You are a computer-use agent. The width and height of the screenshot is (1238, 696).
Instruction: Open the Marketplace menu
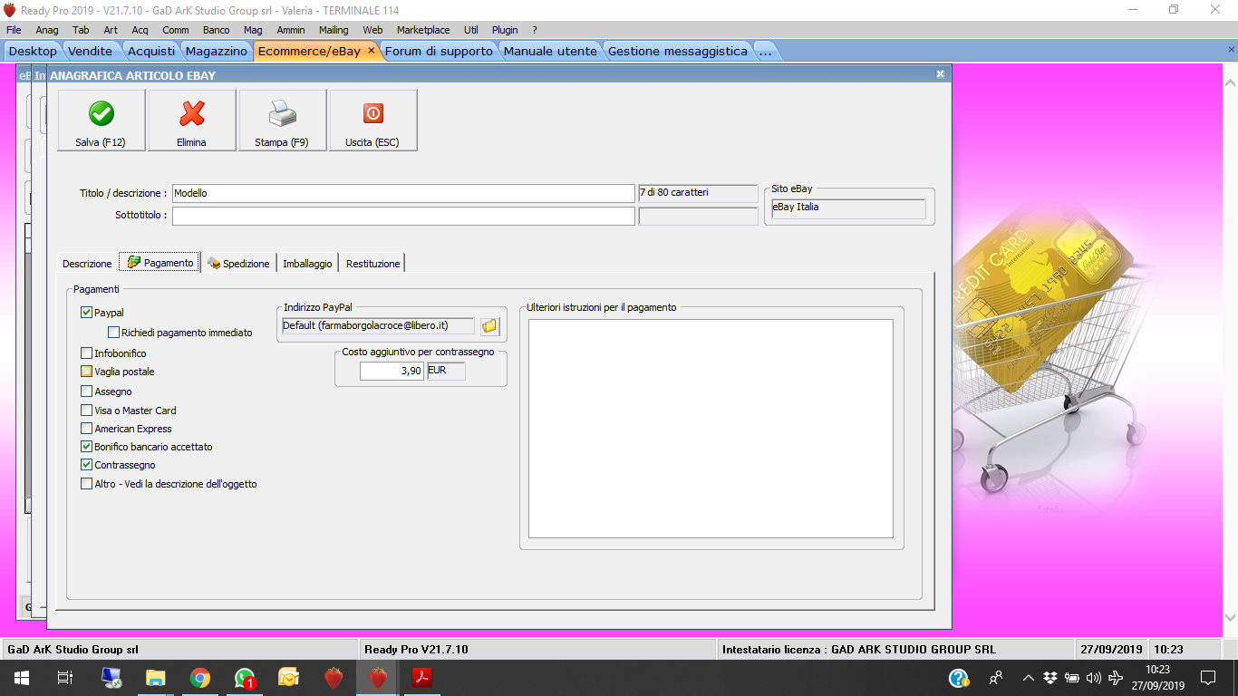423,30
